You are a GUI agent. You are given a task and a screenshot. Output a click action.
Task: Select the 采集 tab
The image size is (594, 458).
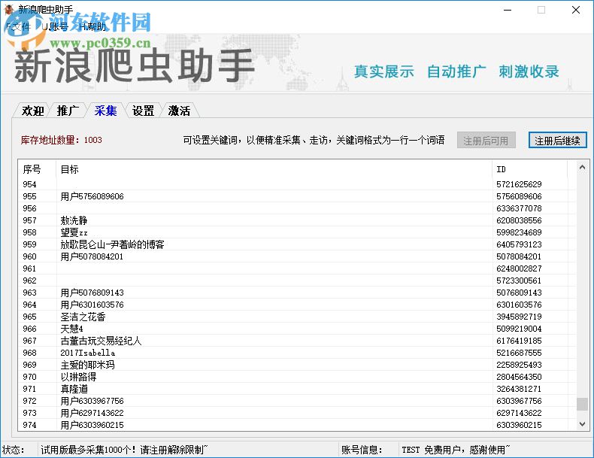tap(105, 111)
